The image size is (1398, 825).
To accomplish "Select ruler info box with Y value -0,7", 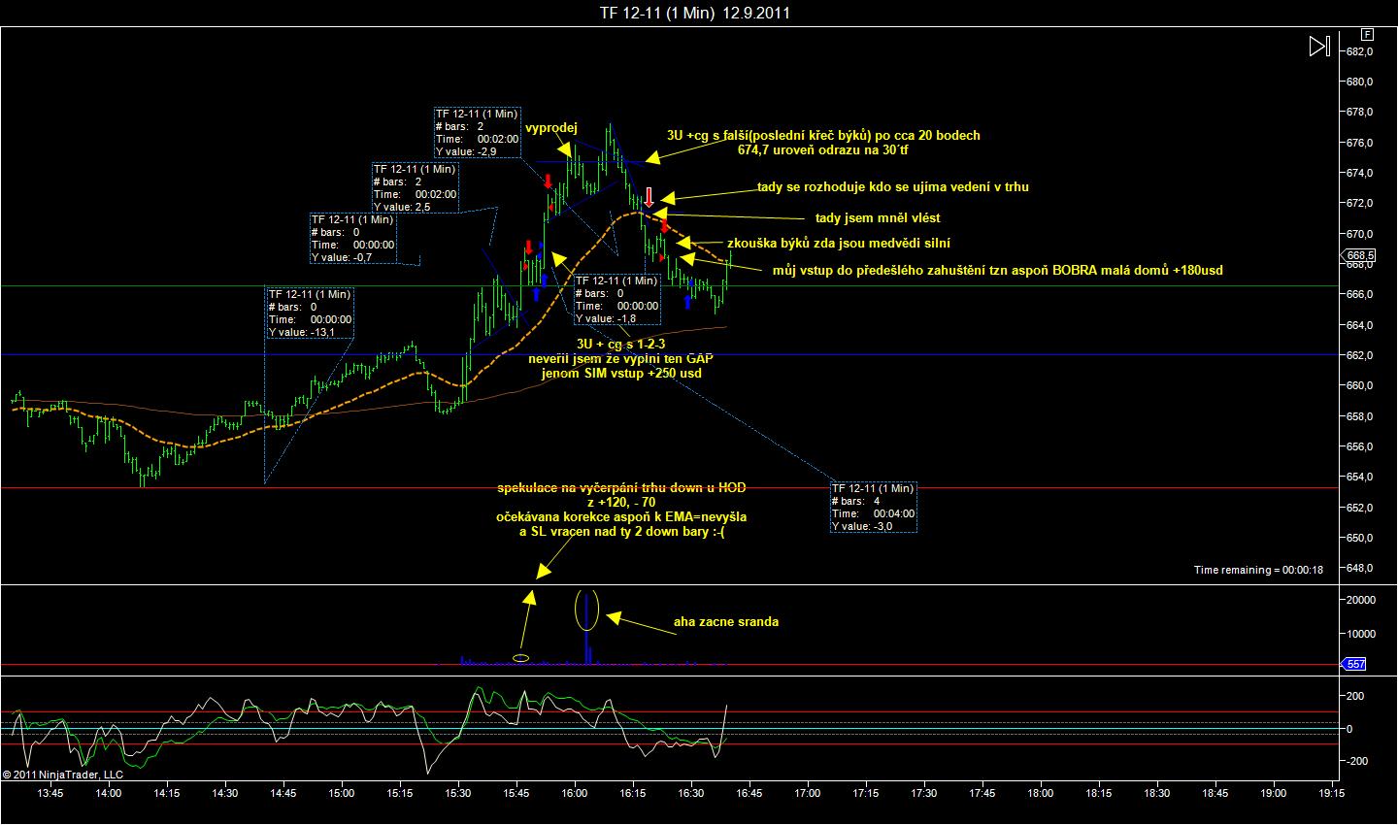I will point(352,238).
